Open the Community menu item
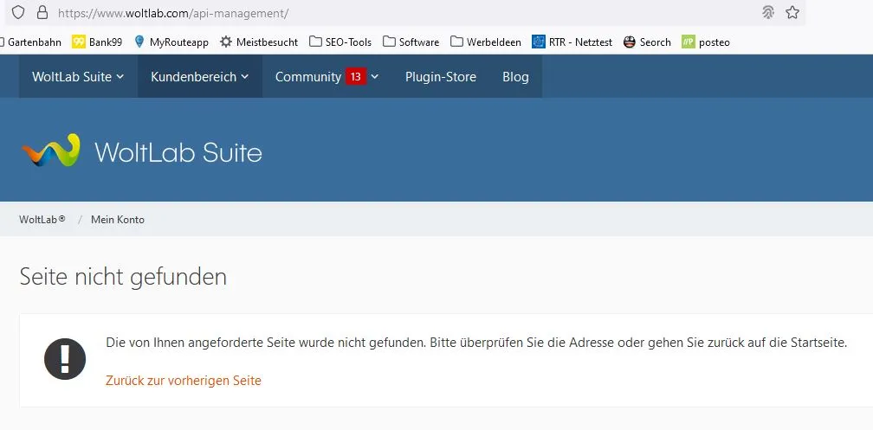This screenshot has height=430, width=873. (x=308, y=77)
